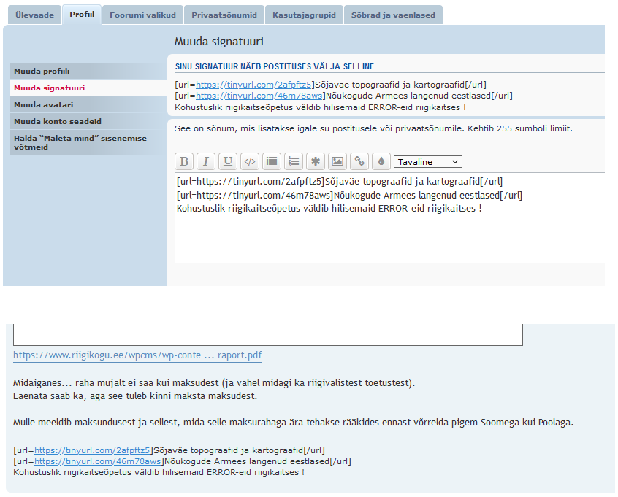
Task: Toggle bold formatting button
Action: (x=185, y=161)
